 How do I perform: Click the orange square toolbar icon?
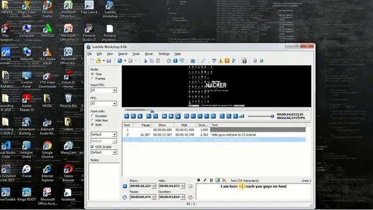click(227, 61)
